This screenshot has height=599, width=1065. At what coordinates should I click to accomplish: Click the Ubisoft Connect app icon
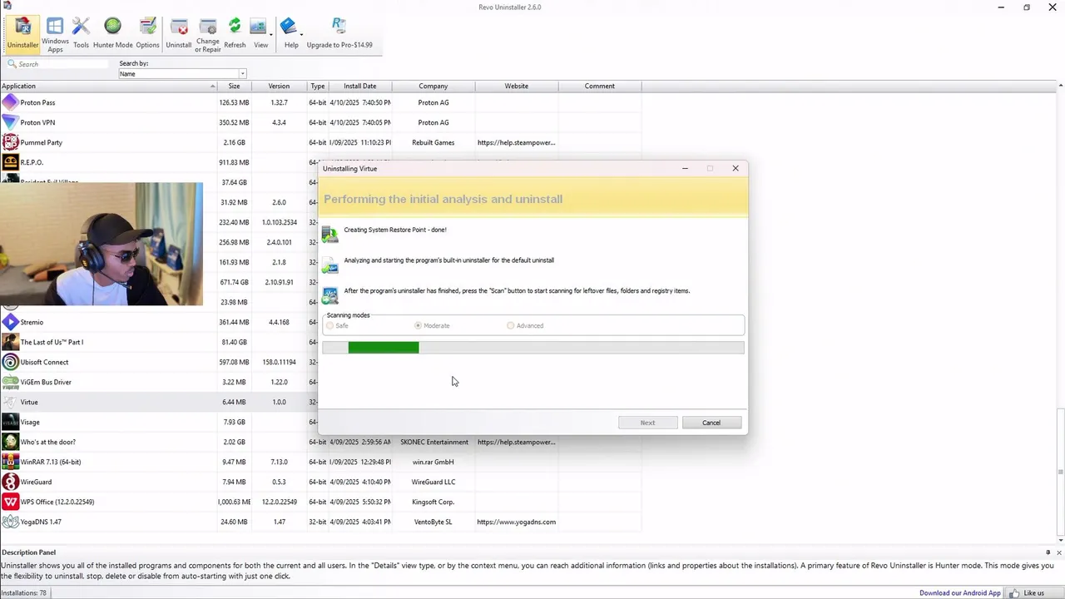10,362
